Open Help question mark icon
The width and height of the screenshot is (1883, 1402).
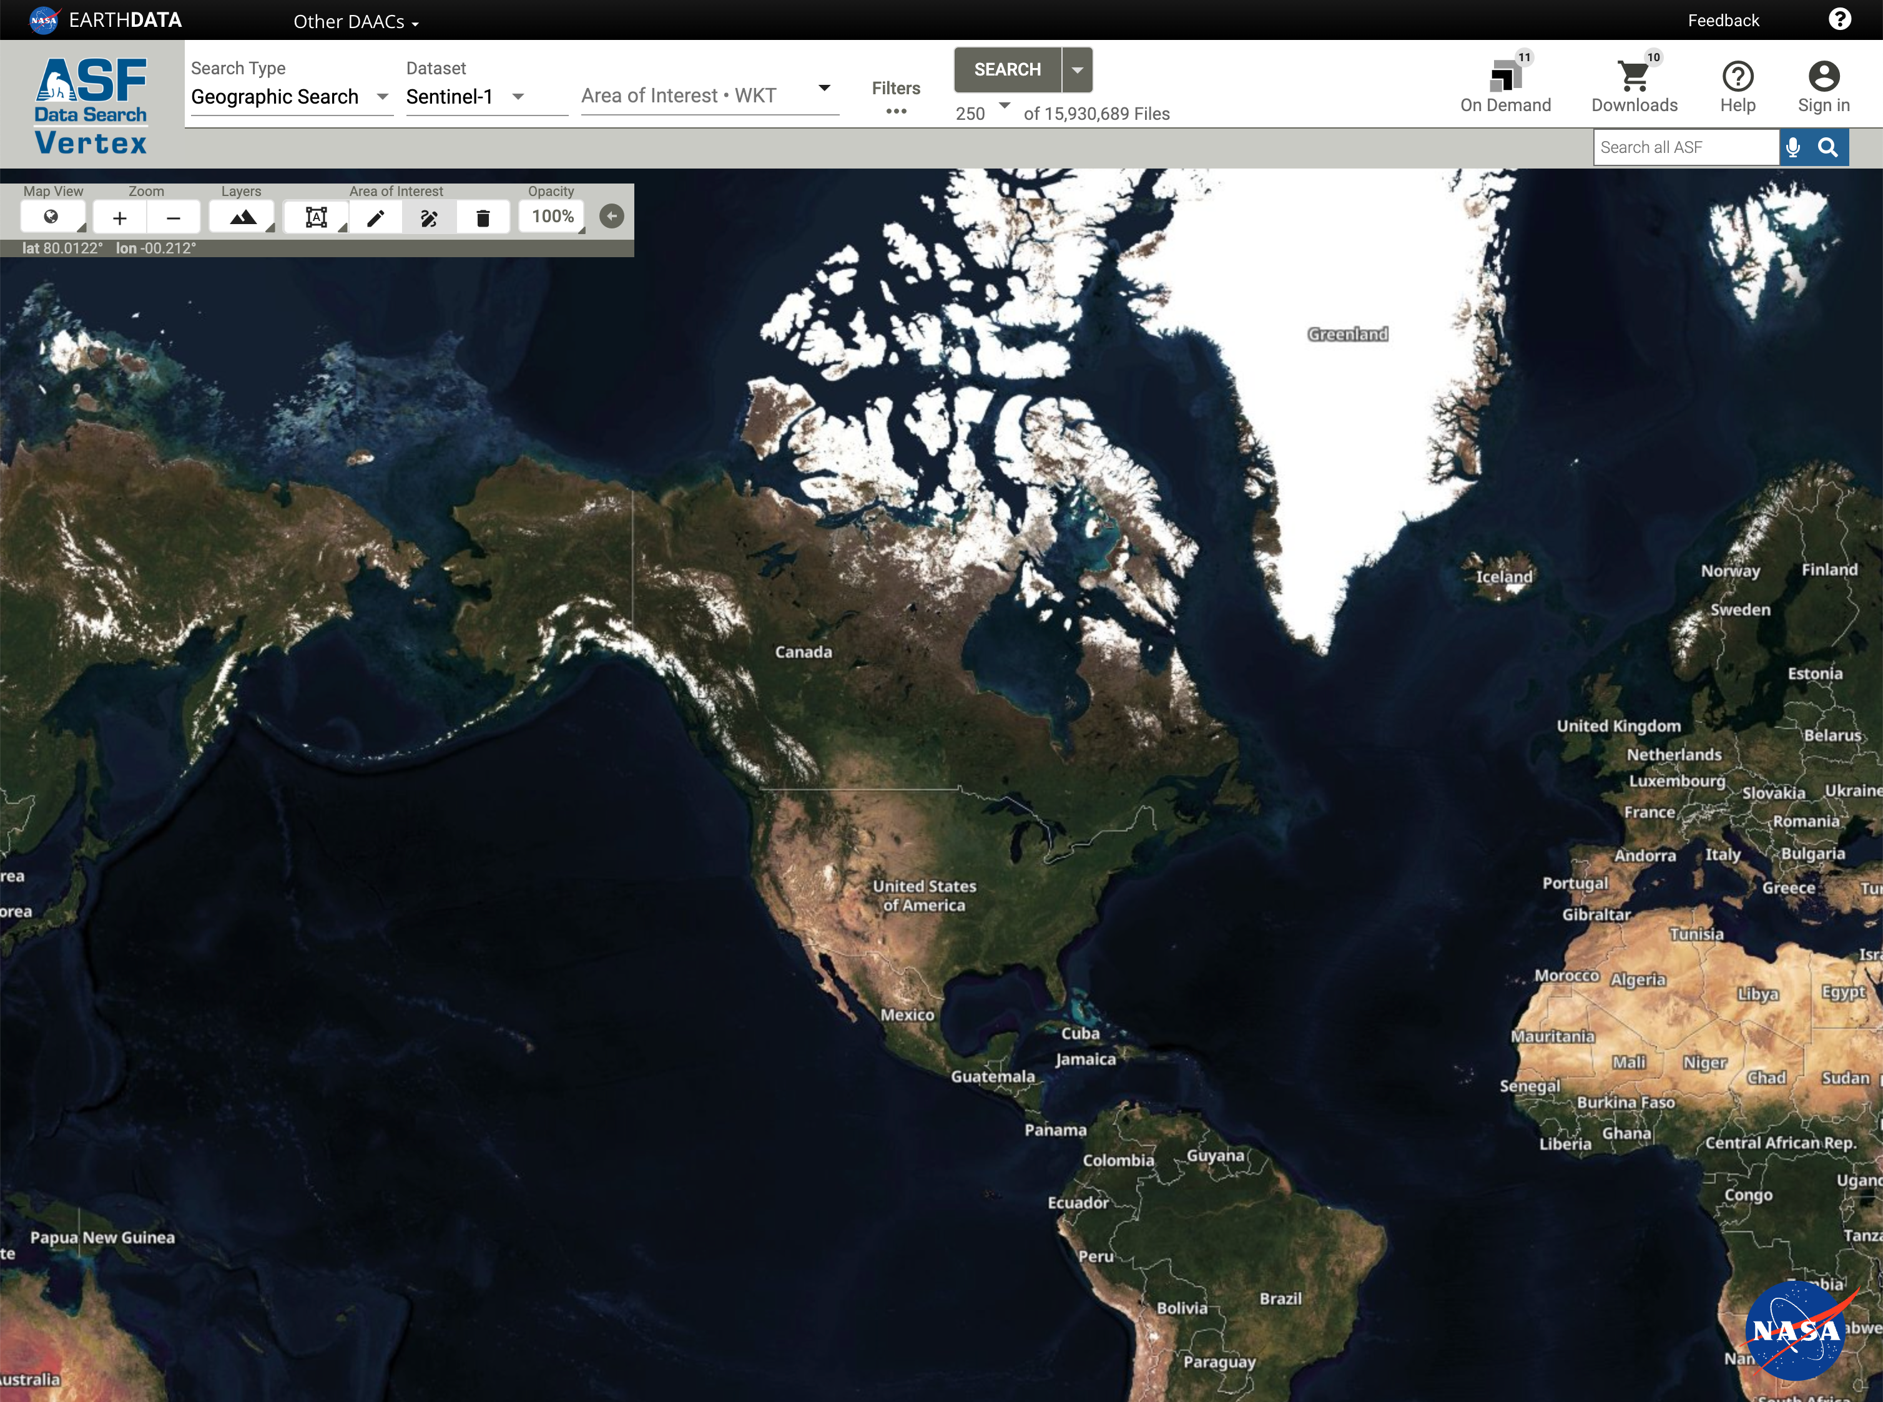click(1738, 76)
